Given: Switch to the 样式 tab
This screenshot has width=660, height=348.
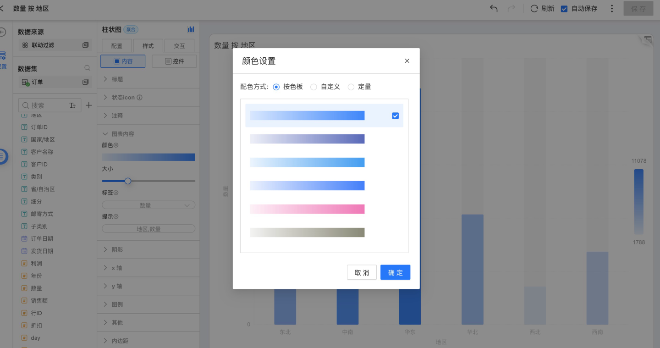Looking at the screenshot, I should 148,46.
